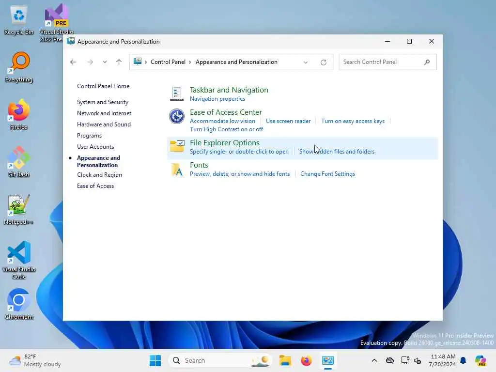The height and width of the screenshot is (372, 496).
Task: Select the Everything desktop icon
Action: coord(19,67)
